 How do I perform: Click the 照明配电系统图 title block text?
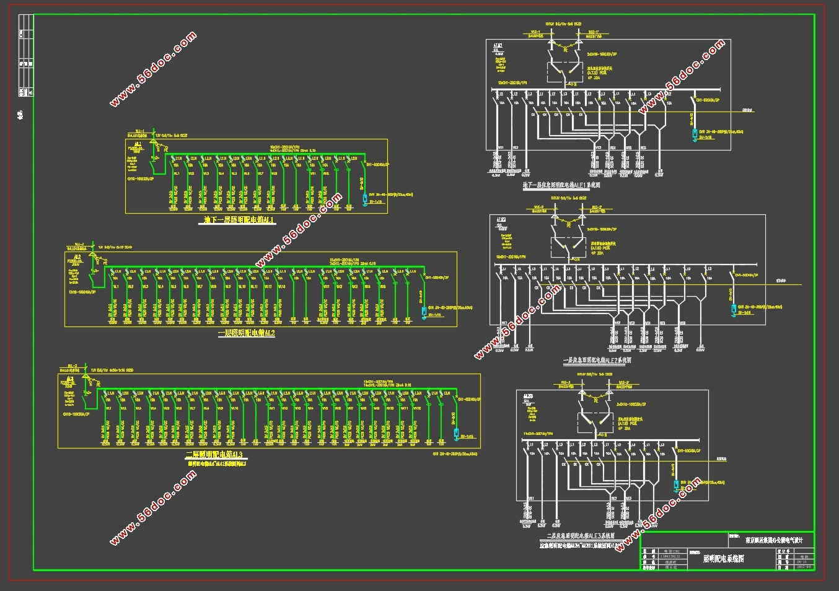pos(723,559)
